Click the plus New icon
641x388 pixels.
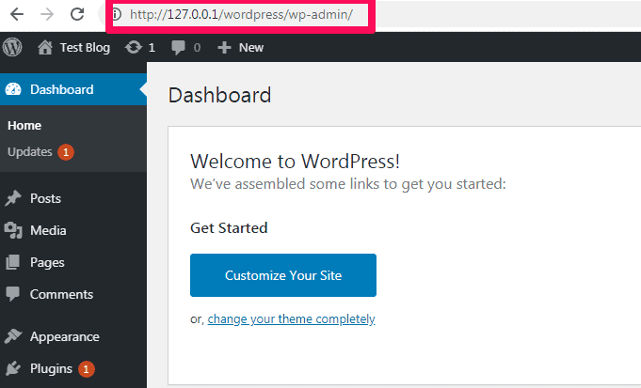[224, 47]
